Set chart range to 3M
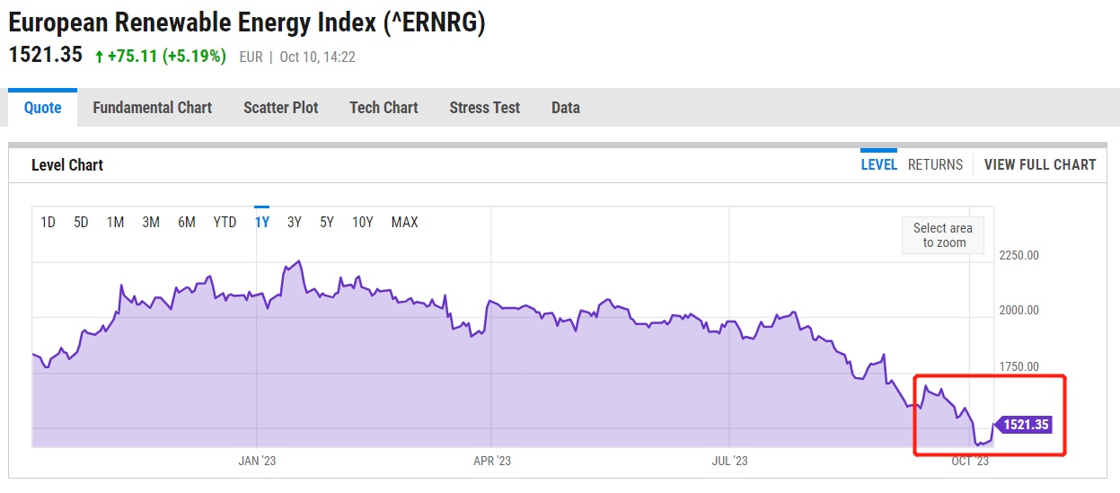This screenshot has width=1120, height=493. pos(151,222)
